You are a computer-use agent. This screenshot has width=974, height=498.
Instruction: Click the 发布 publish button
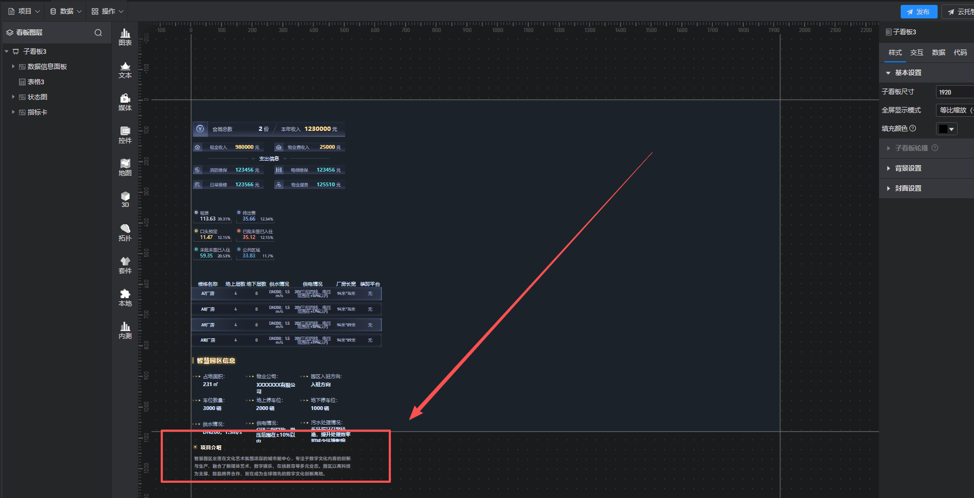click(918, 11)
